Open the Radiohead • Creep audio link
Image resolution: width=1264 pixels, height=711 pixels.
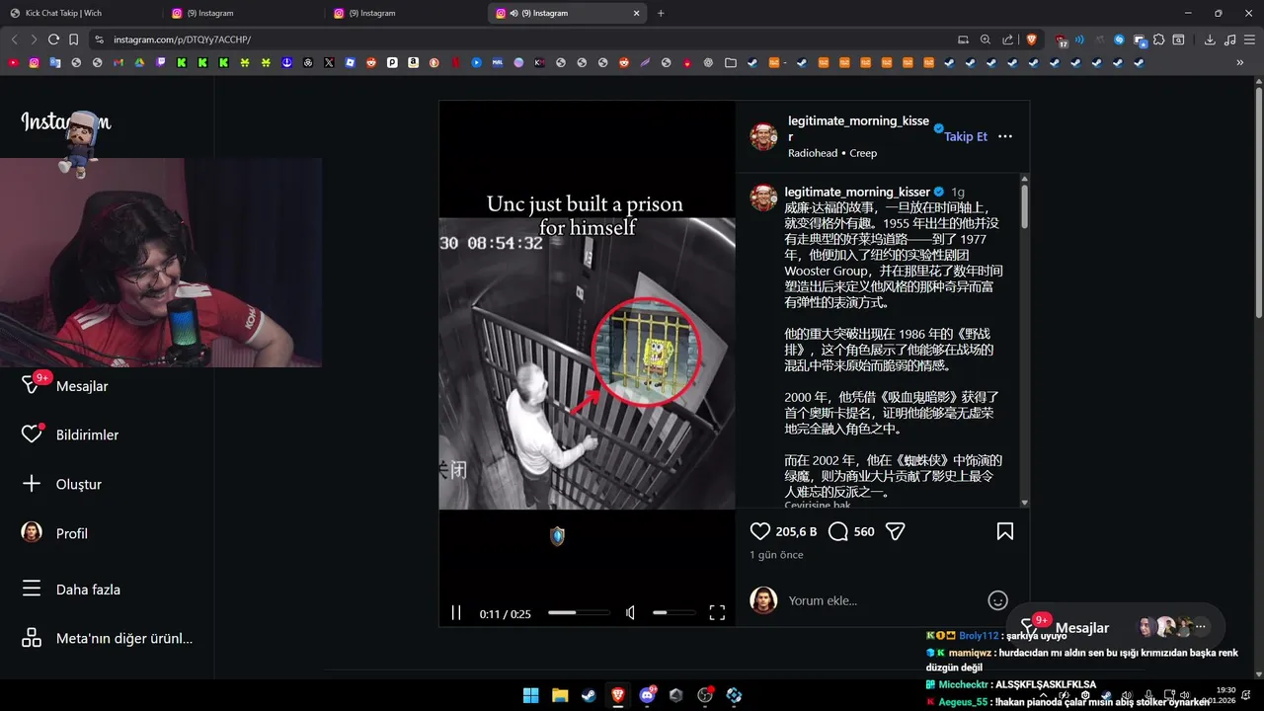[x=832, y=153]
